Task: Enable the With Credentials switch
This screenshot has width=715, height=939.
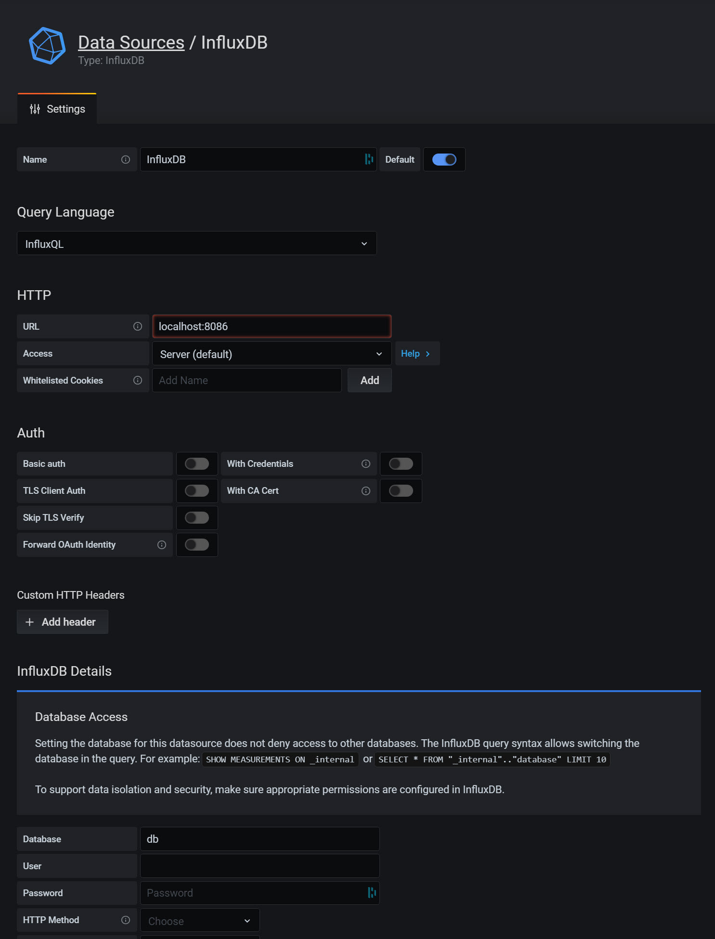Action: pyautogui.click(x=401, y=464)
